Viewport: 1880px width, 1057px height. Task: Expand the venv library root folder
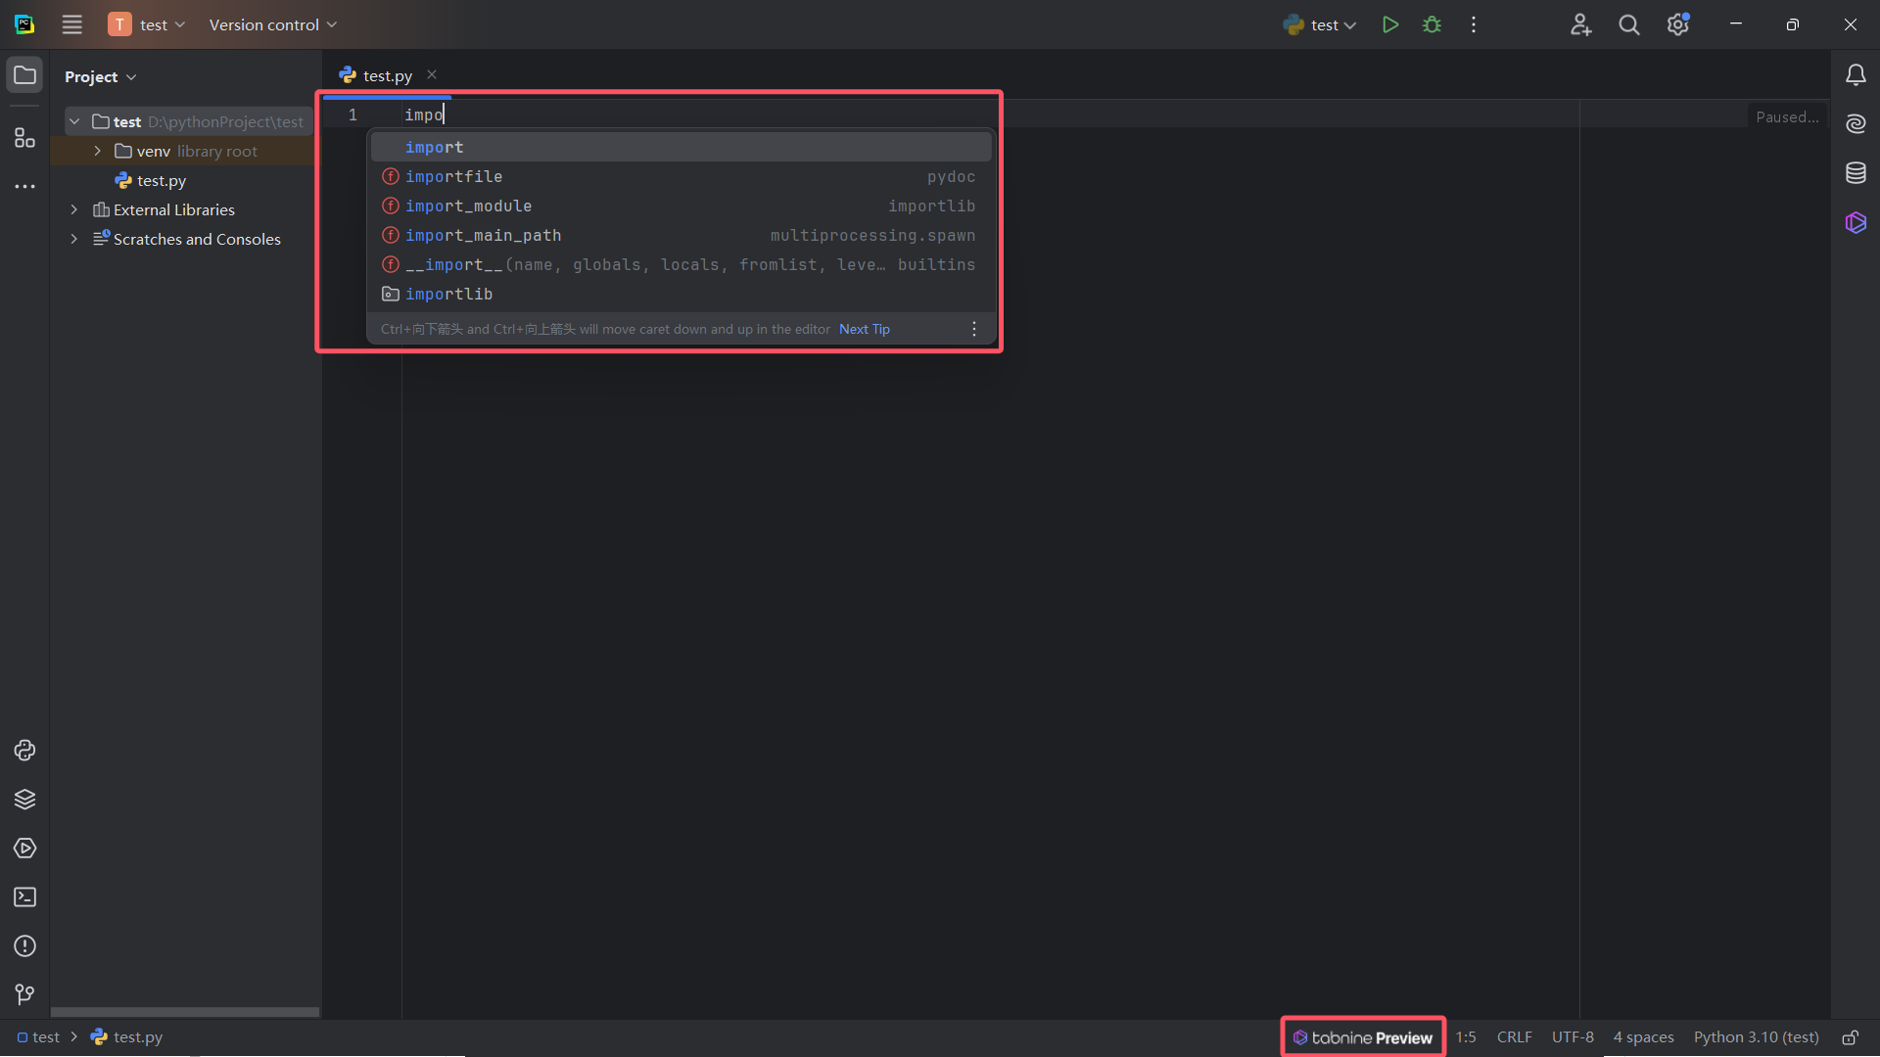pyautogui.click(x=98, y=151)
